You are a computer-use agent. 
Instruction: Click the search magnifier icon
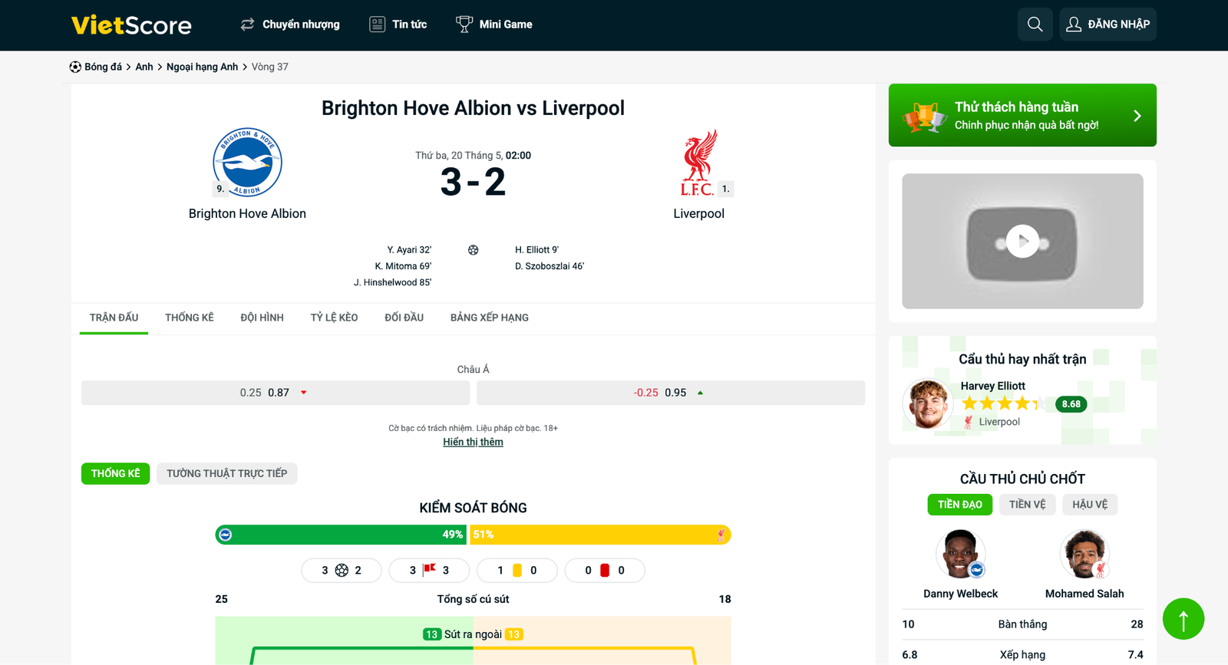(x=1035, y=25)
